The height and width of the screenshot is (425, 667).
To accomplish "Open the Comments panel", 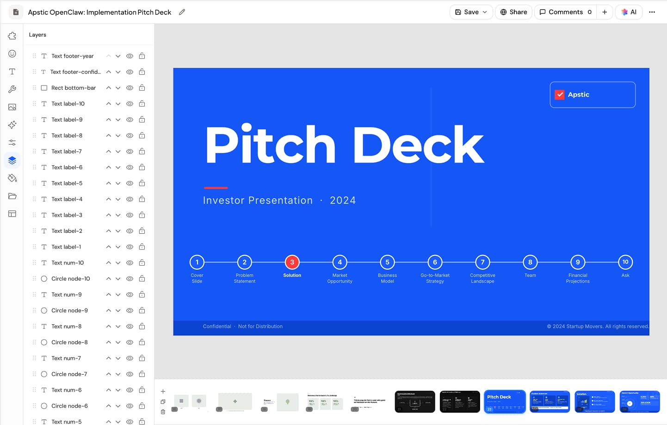I will 565,12.
